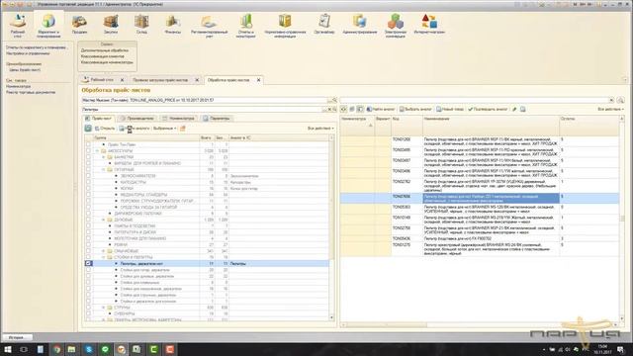
Task: Click the right table horizontal scrollbar
Action: (x=481, y=324)
